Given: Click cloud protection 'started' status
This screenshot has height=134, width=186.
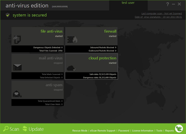Looking at the screenshot, I should click(112, 63).
